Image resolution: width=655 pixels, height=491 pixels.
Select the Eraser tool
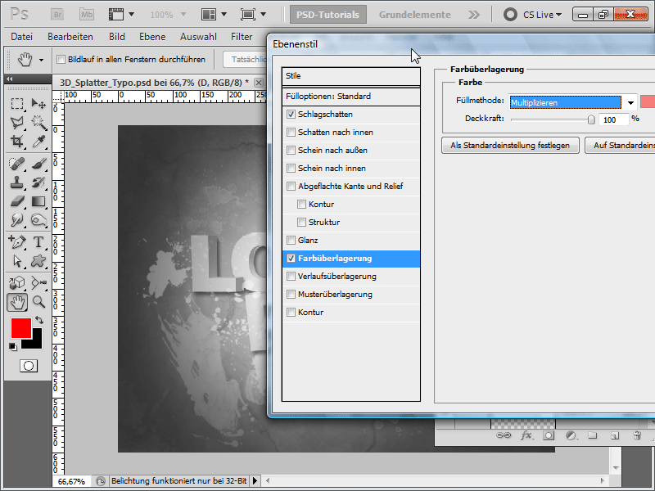coord(16,201)
